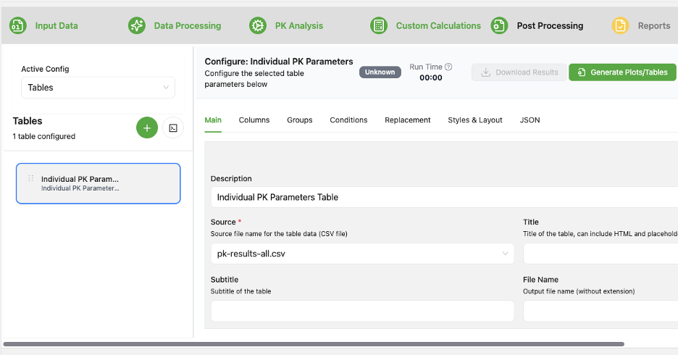This screenshot has height=355, width=678.
Task: Open the terminal icon beside add button
Action: (x=173, y=128)
